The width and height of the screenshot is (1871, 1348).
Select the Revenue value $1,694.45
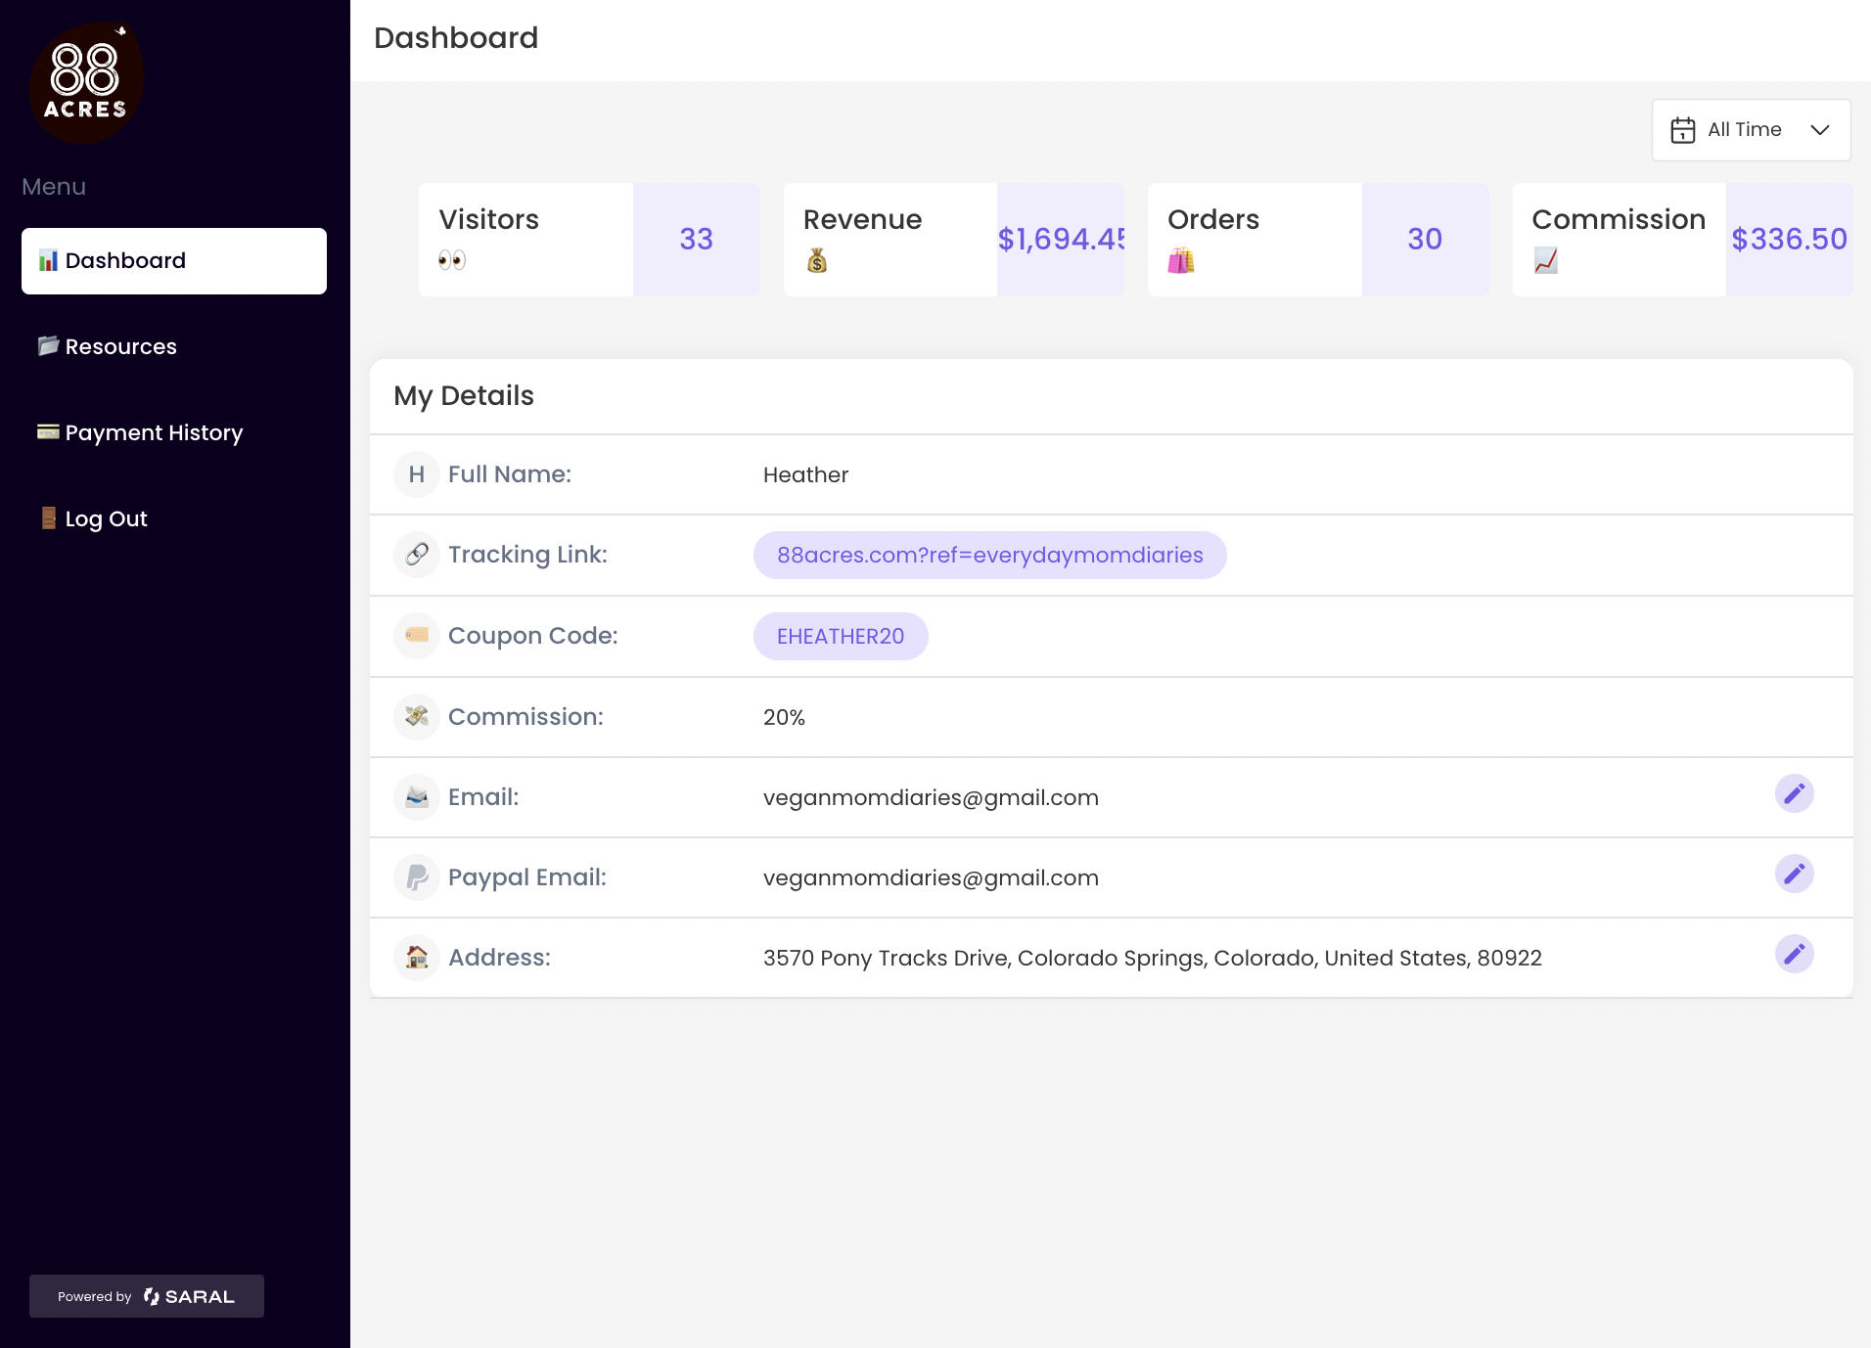point(1061,240)
